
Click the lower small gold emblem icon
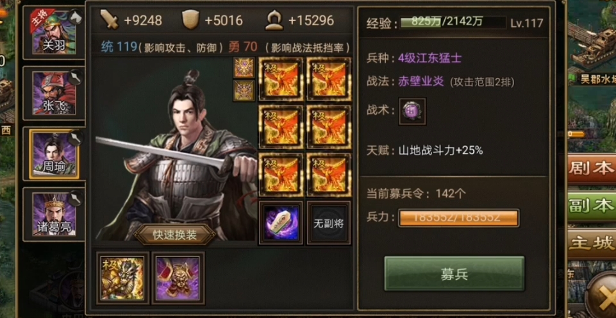click(244, 90)
